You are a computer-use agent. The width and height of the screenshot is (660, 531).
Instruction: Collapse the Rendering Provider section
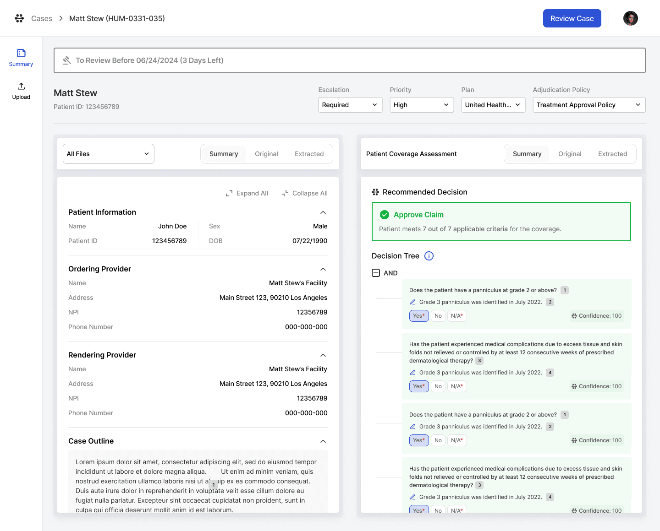point(323,355)
